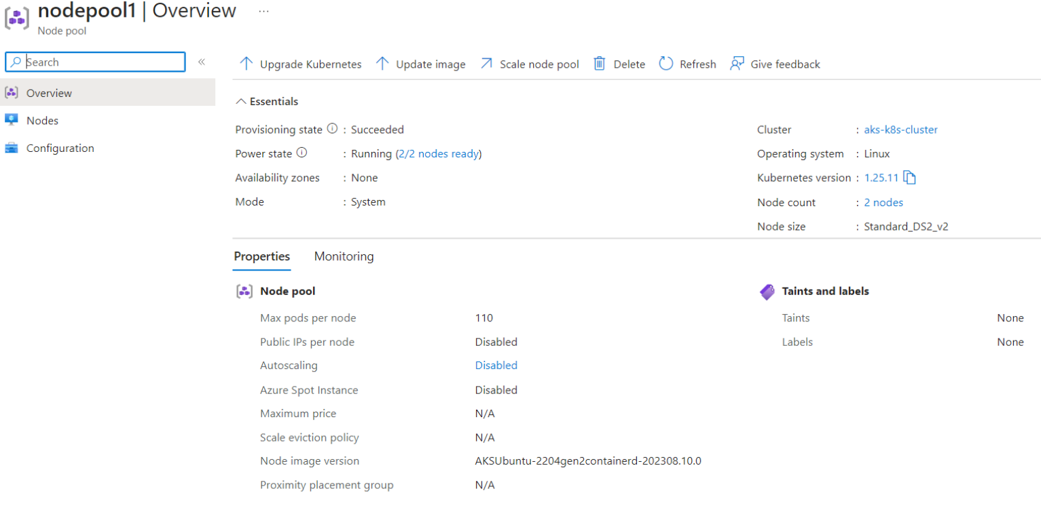Image resolution: width=1041 pixels, height=510 pixels.
Task: Open Configuration in the sidebar
Action: pos(60,149)
